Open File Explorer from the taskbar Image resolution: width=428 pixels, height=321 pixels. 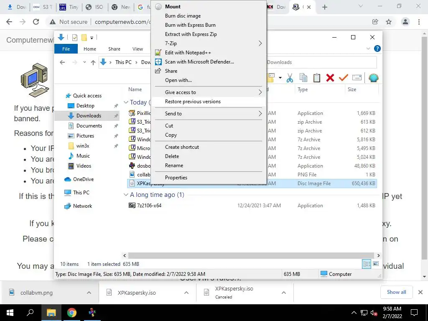[51, 313]
